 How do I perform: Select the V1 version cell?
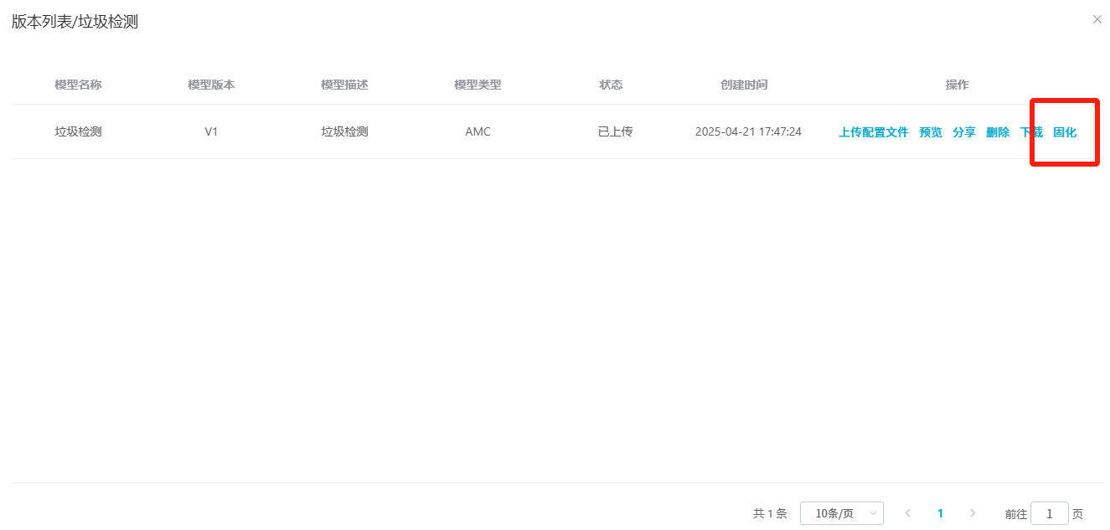coord(211,132)
